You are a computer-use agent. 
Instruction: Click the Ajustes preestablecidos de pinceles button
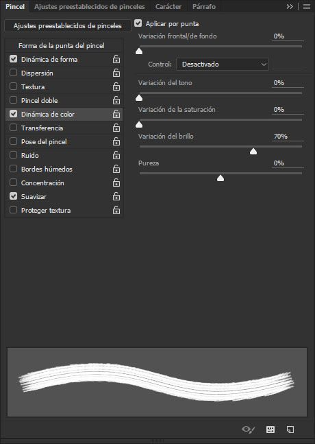(x=68, y=26)
